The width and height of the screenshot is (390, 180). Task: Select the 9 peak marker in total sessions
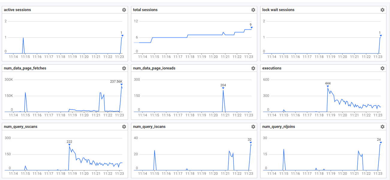click(x=252, y=28)
